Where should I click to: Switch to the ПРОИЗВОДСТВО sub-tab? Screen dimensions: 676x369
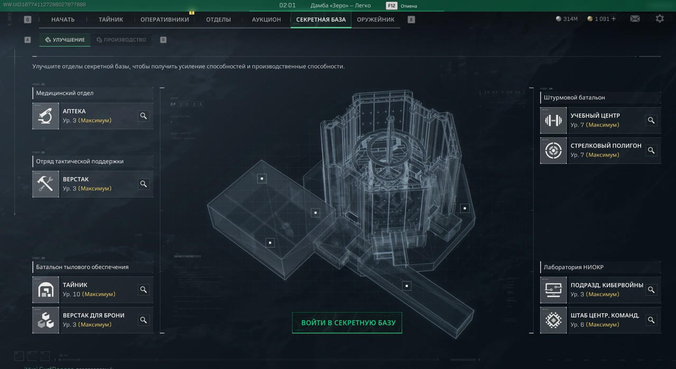[x=121, y=40]
